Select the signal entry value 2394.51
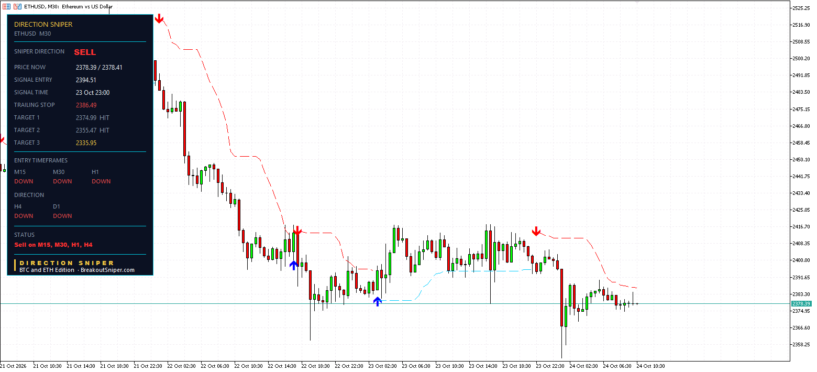 pyautogui.click(x=86, y=80)
